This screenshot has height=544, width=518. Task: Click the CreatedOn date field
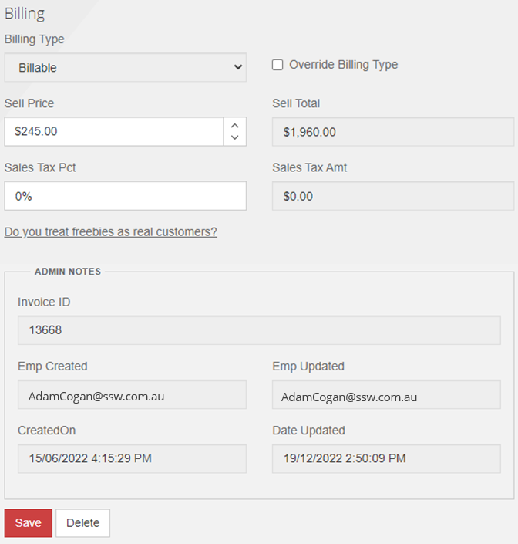coord(132,458)
